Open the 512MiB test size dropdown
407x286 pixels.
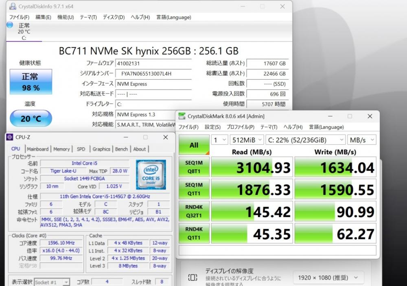[247, 140]
